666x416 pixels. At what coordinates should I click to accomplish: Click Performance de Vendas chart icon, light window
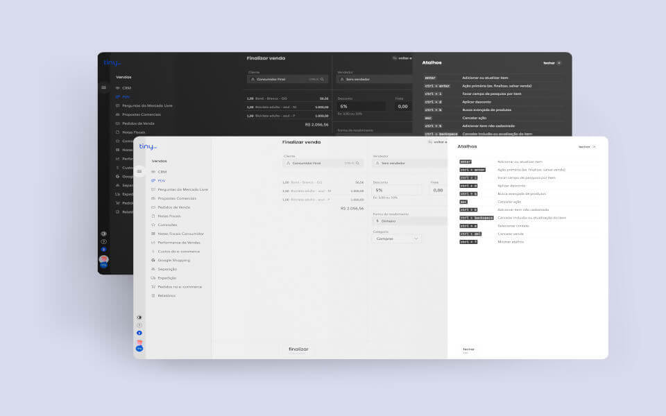coord(153,243)
